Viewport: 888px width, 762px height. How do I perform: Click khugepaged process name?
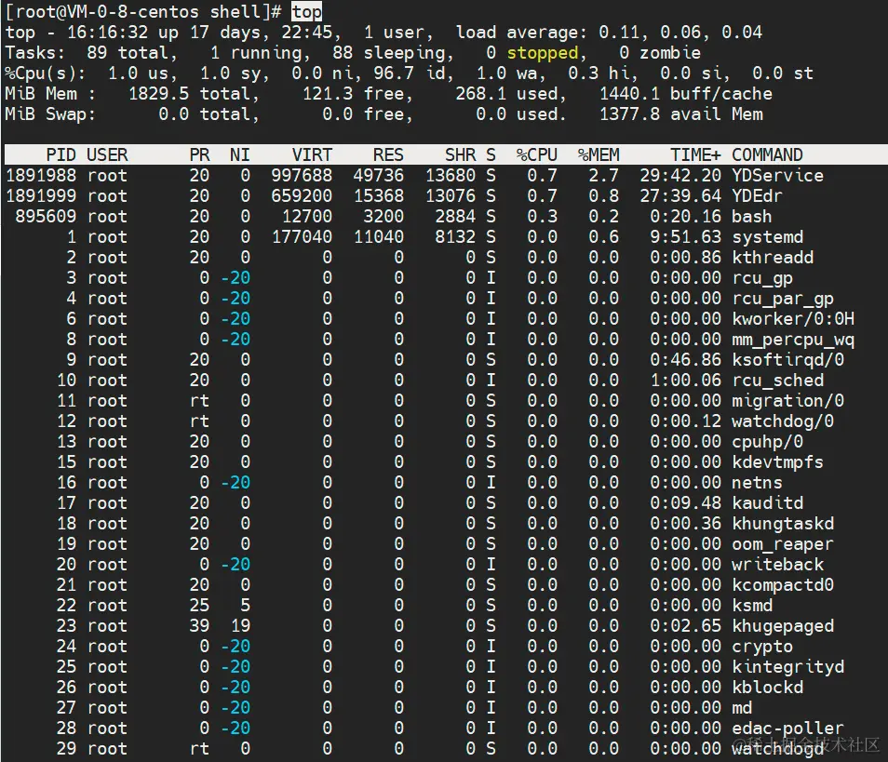pos(783,625)
